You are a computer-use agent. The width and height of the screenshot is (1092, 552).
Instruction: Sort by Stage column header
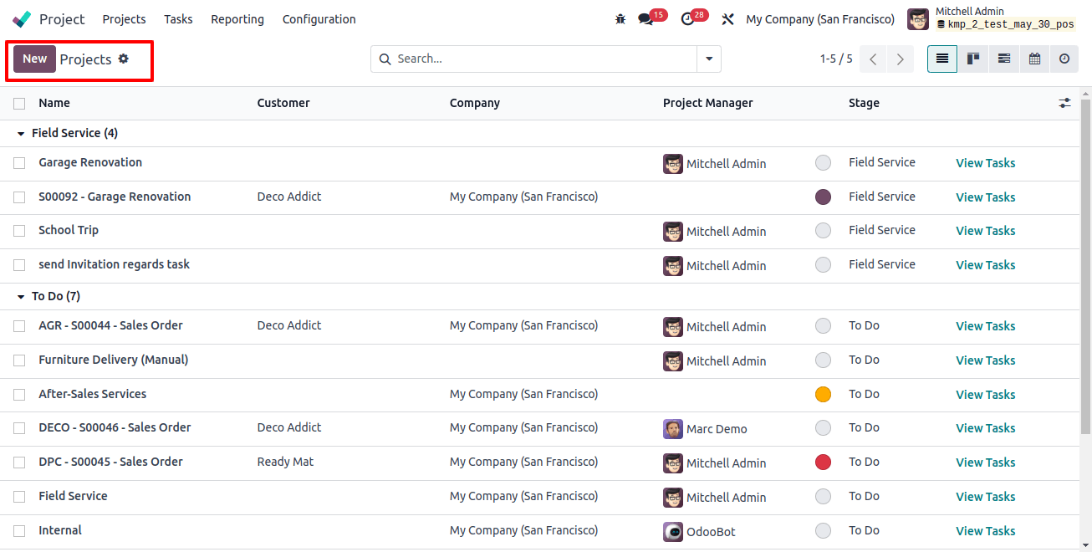click(x=864, y=103)
